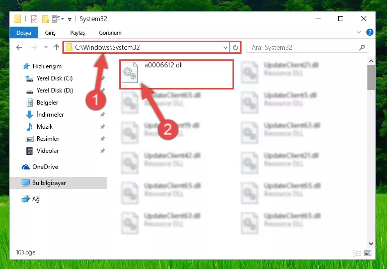Click the document icon beside Belgeler

click(x=30, y=103)
